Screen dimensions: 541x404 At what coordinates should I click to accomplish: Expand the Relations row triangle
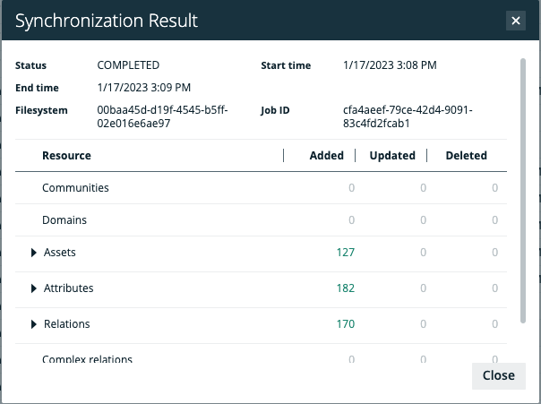click(x=34, y=324)
